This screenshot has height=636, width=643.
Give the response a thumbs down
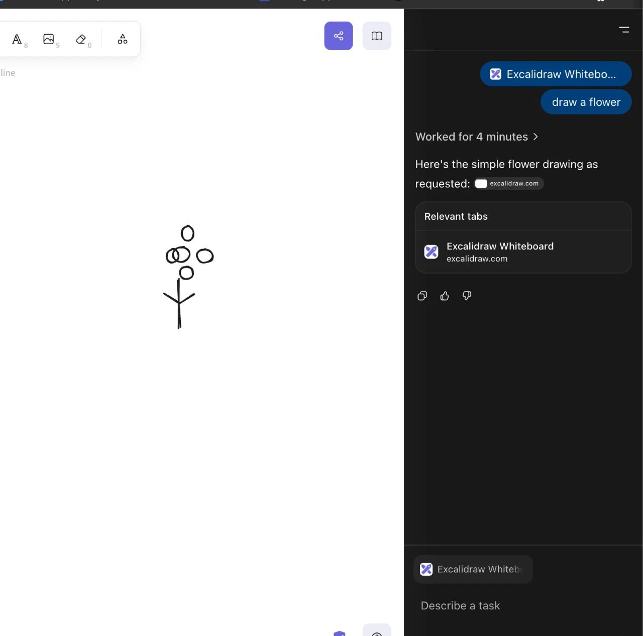pyautogui.click(x=467, y=296)
